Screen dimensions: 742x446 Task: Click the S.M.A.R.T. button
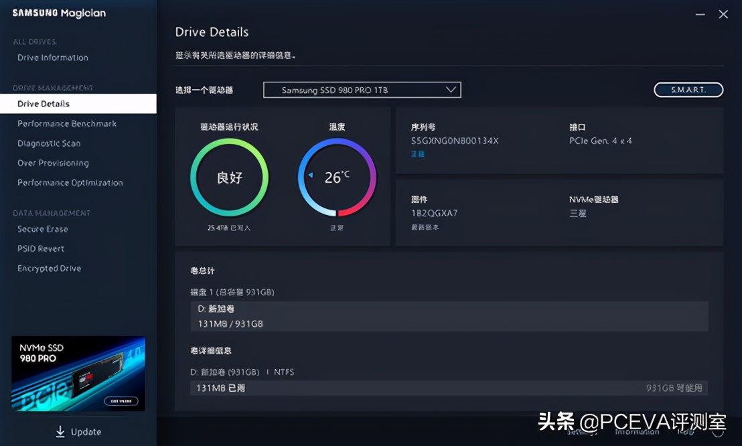point(688,90)
